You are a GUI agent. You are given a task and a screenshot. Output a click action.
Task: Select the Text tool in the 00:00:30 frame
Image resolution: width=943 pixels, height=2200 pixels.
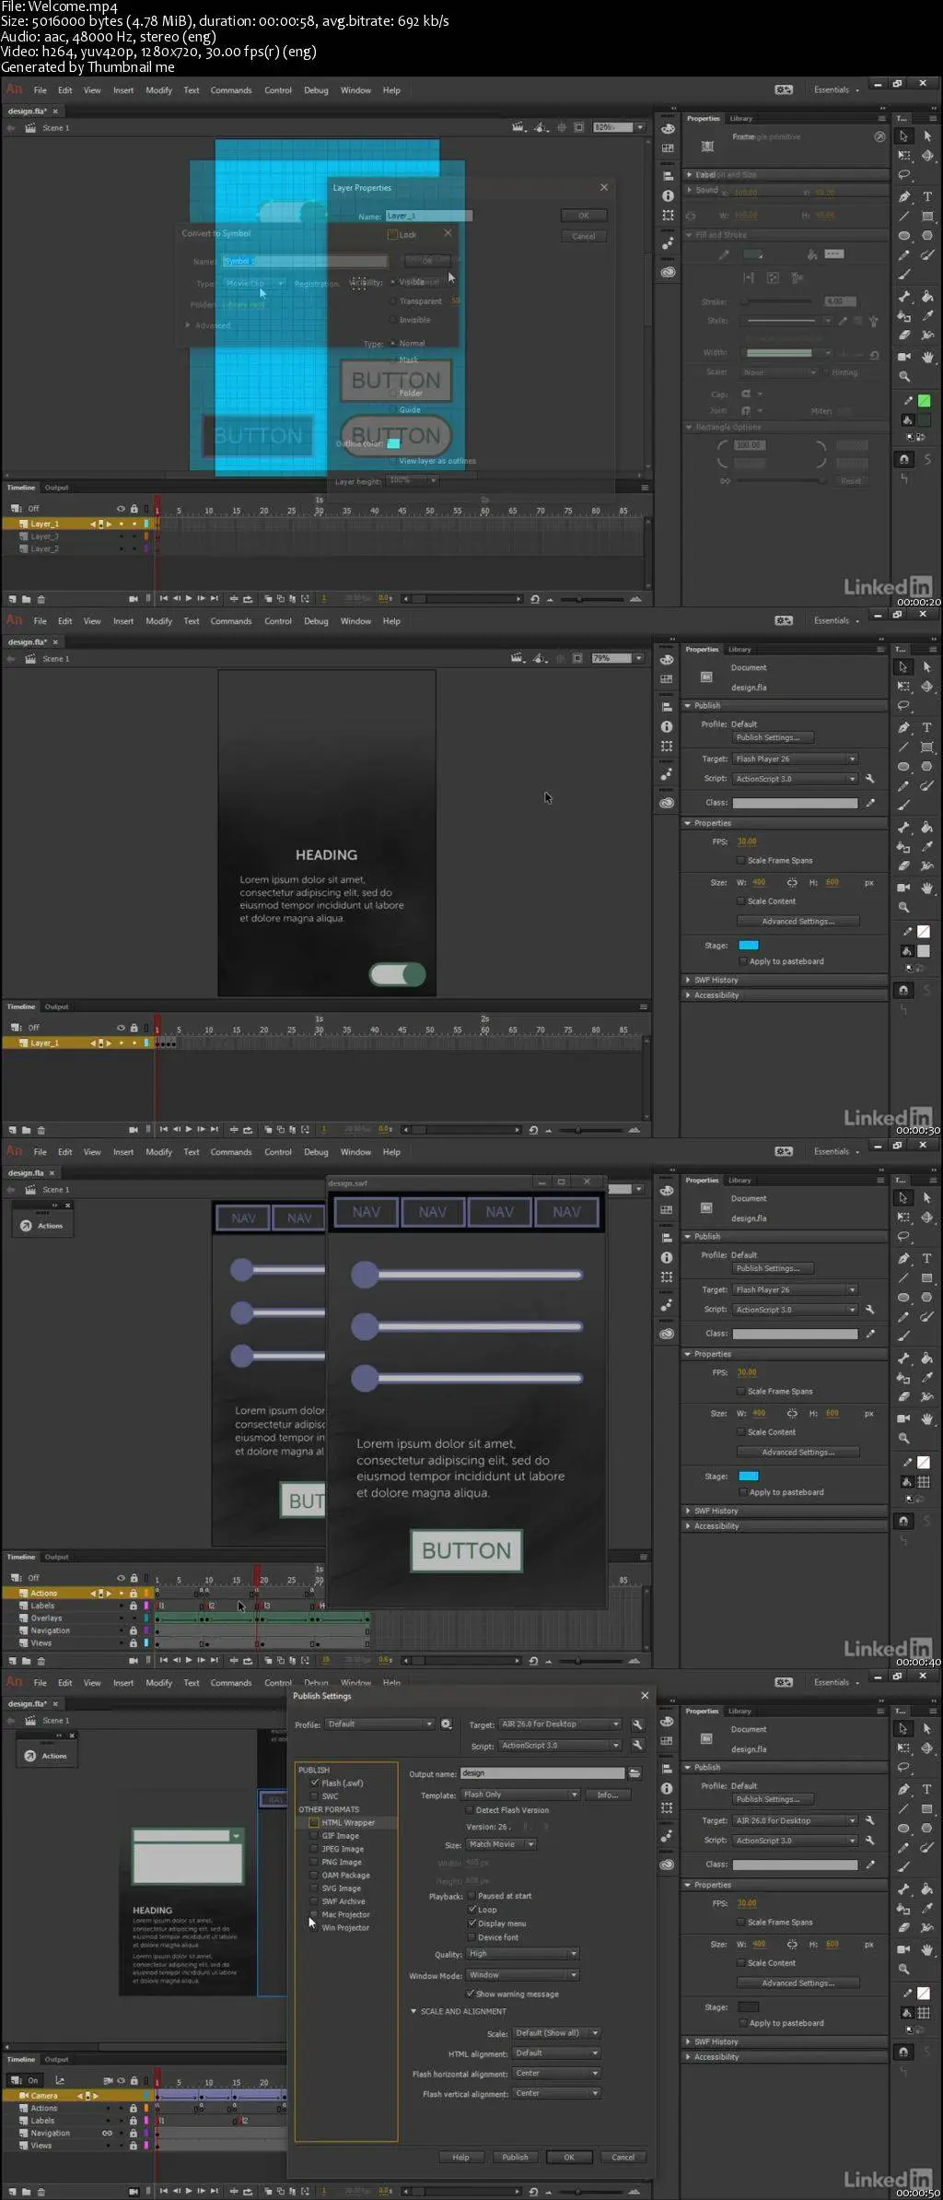[x=926, y=727]
